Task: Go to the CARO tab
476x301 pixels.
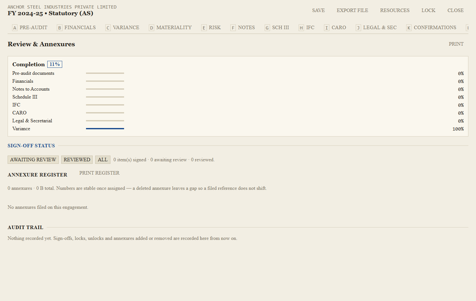Action: (335, 28)
